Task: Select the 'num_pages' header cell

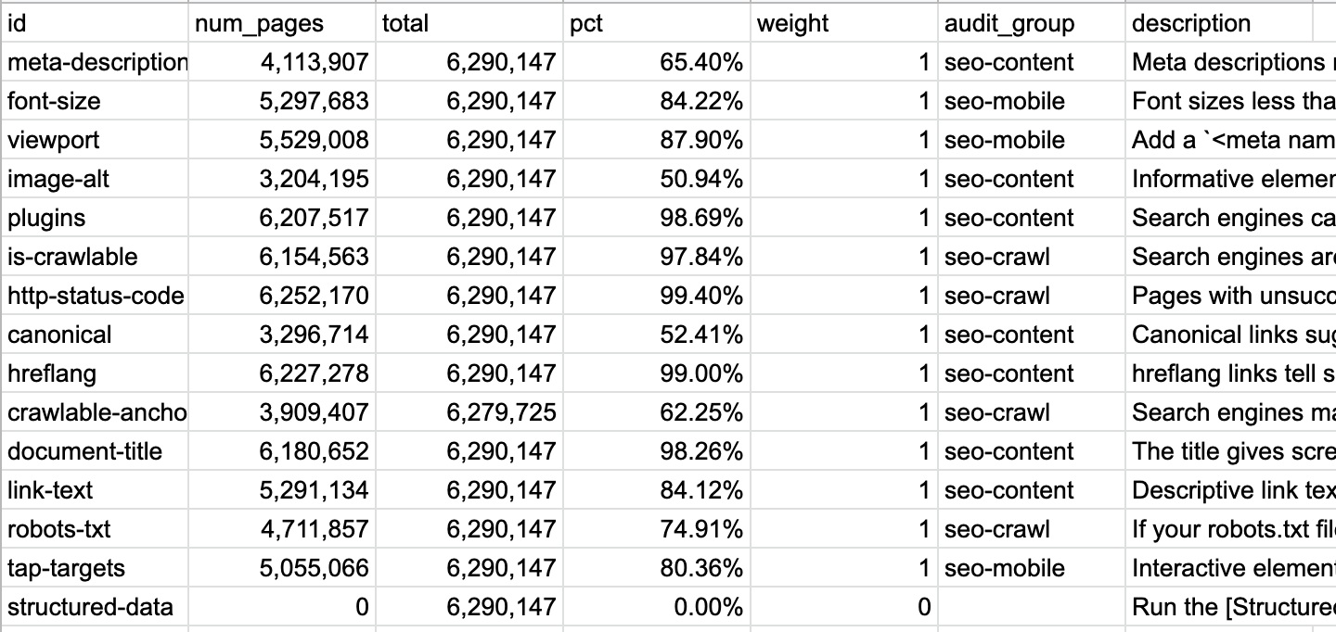Action: tap(282, 23)
